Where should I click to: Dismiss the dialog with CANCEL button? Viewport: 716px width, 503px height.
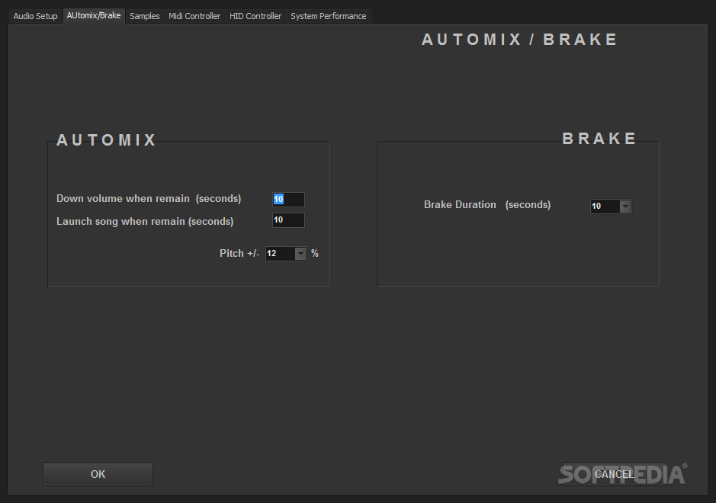614,474
